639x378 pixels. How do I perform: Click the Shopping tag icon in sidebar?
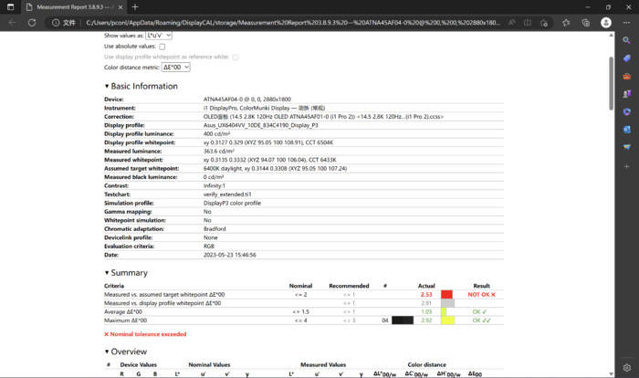pos(626,58)
